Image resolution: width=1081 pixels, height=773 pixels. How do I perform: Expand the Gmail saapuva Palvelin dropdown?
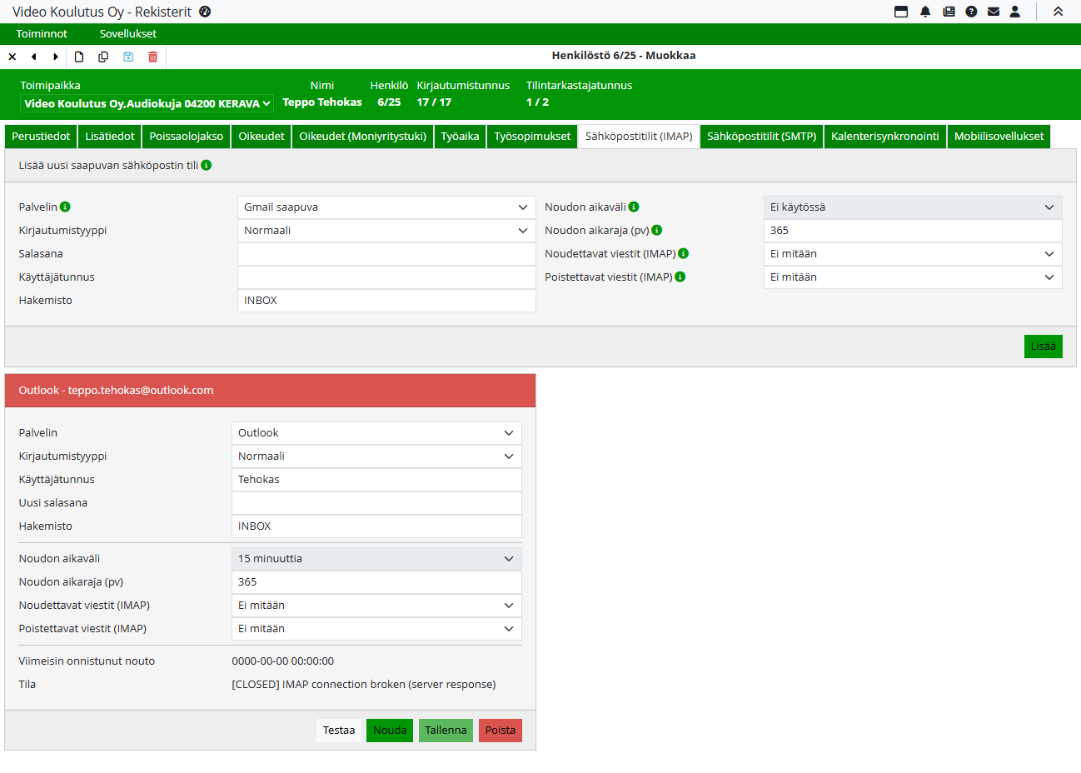pos(386,207)
